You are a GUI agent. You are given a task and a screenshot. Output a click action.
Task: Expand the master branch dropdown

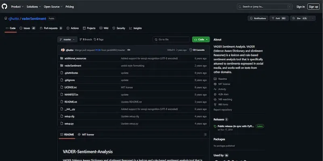67,39
